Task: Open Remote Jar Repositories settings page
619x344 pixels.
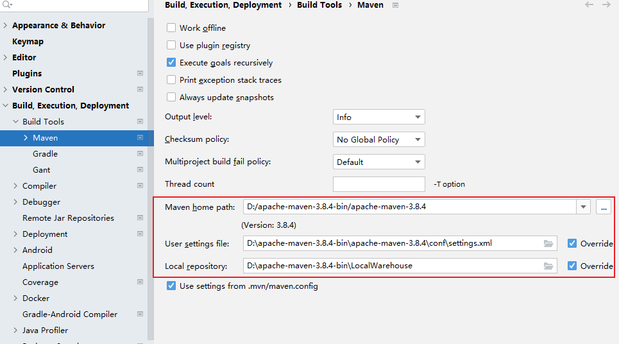Action: click(68, 218)
